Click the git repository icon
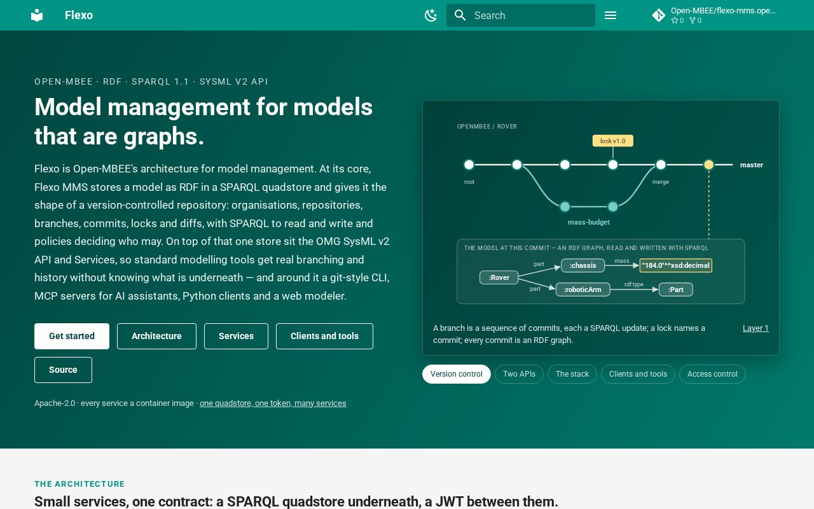814x509 pixels. point(659,15)
